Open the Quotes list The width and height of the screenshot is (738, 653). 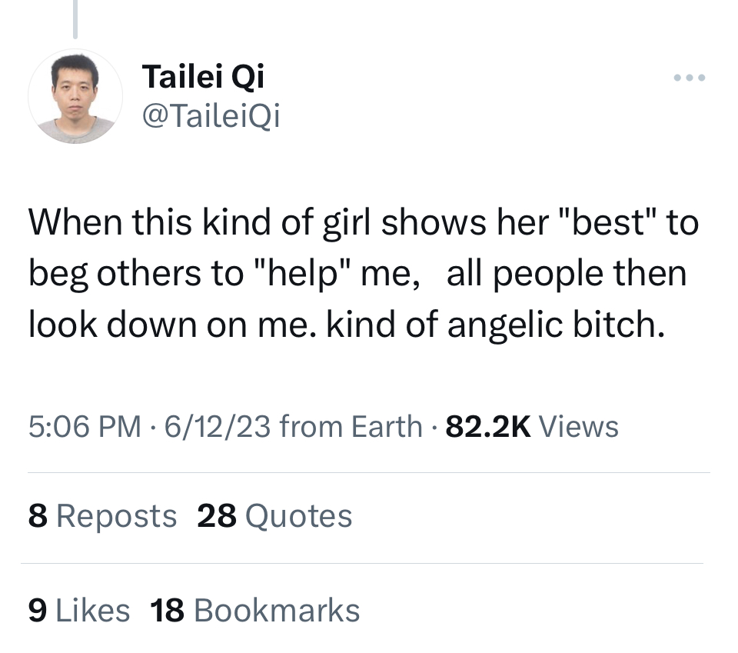tap(298, 515)
